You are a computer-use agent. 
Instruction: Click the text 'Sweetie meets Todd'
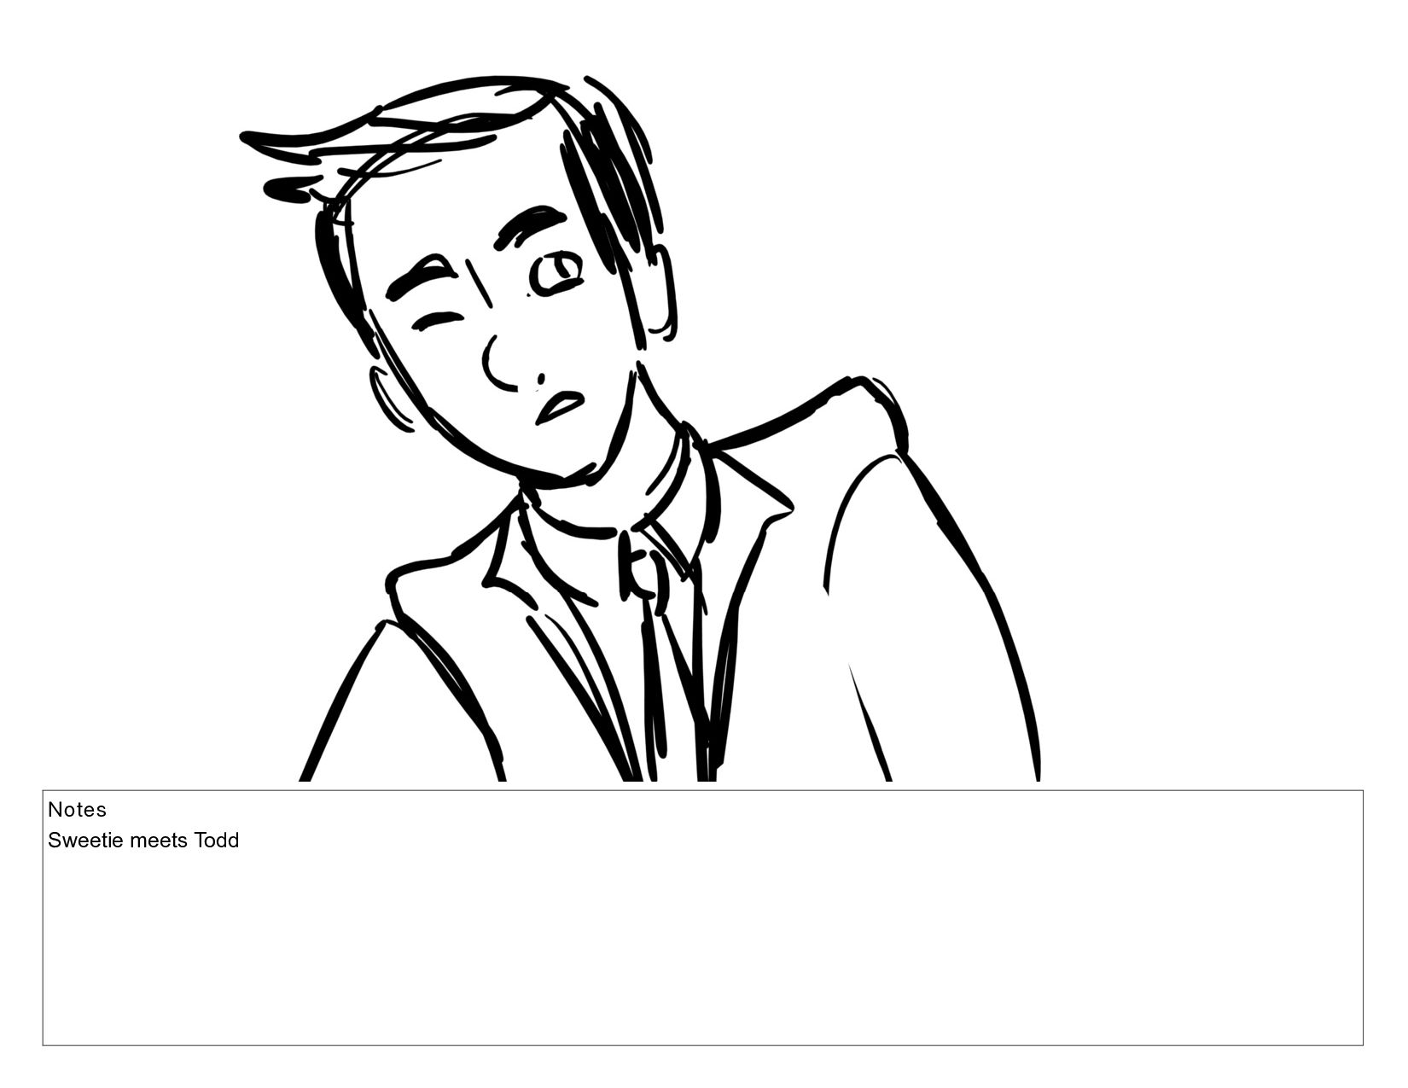click(x=143, y=841)
